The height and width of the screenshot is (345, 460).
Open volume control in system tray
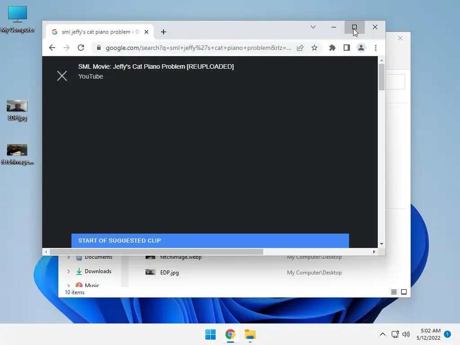point(406,334)
